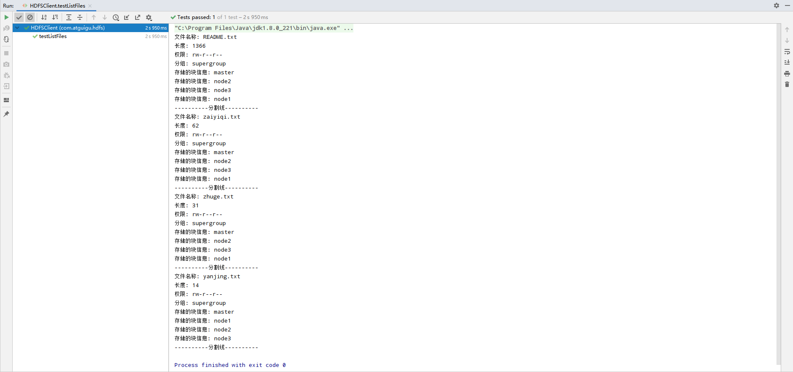The image size is (793, 372).
Task: Toggle Show Passed tests
Action: (x=19, y=17)
